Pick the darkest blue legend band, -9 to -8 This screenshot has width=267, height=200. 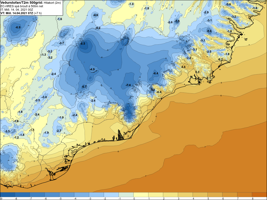coord(7,195)
